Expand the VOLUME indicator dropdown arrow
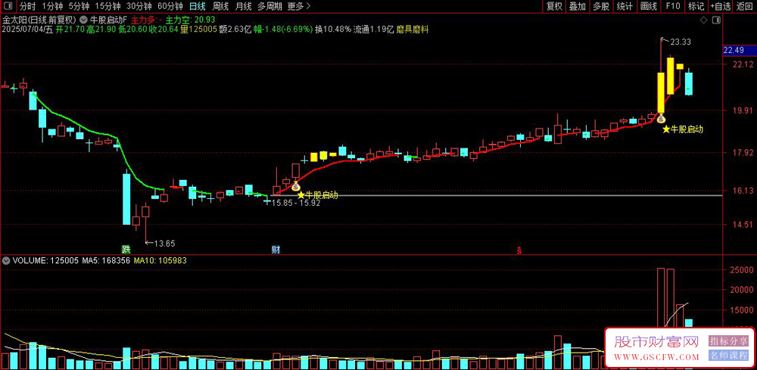This screenshot has height=370, width=757. coord(6,260)
